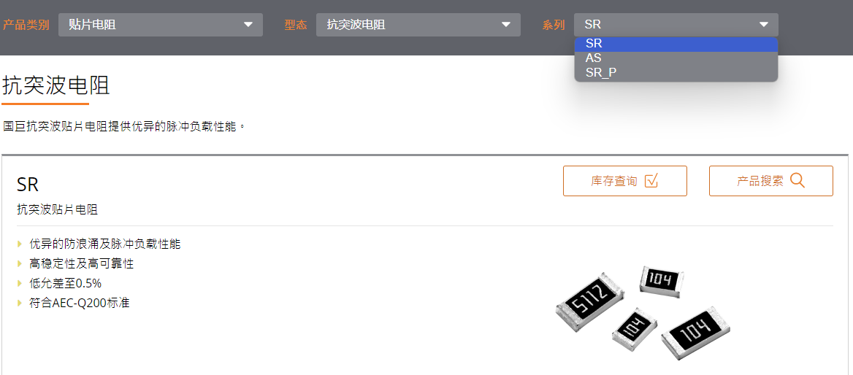The width and height of the screenshot is (853, 375).
Task: Click the 库存查询 stock check button
Action: click(625, 181)
